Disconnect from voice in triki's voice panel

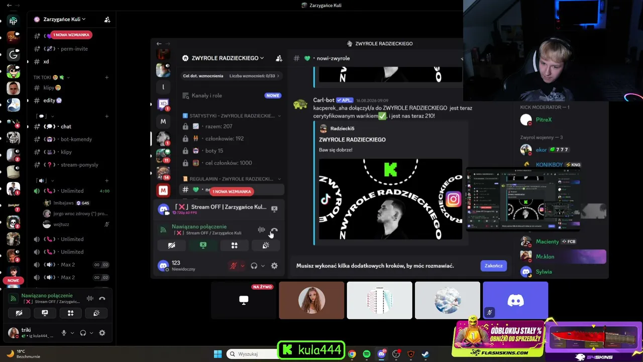(102, 298)
